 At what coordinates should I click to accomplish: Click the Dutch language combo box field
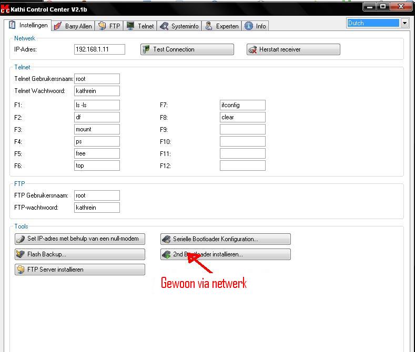373,23
